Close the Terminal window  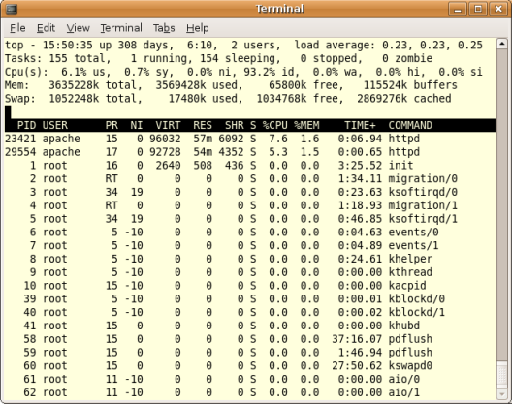click(x=498, y=9)
